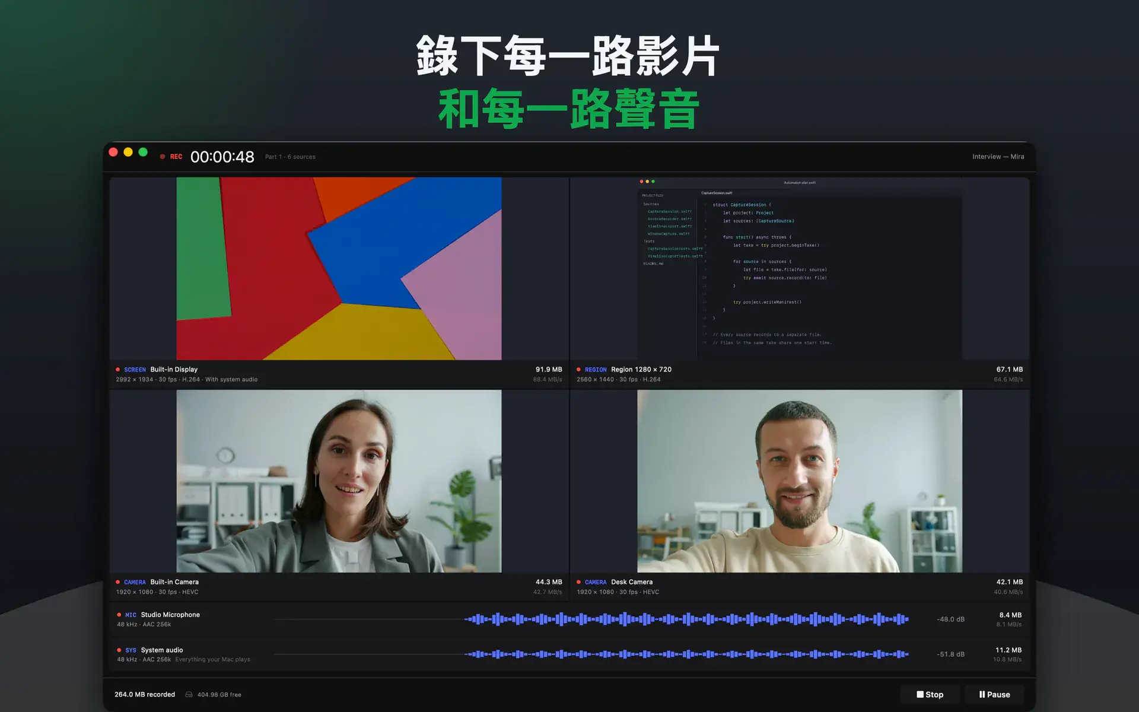Click the -48.0 dB level reading
The width and height of the screenshot is (1139, 712).
tap(950, 619)
